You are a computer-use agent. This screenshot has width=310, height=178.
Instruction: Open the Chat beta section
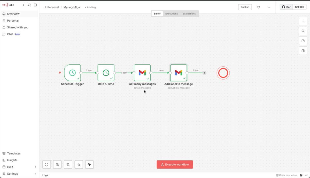(10, 34)
